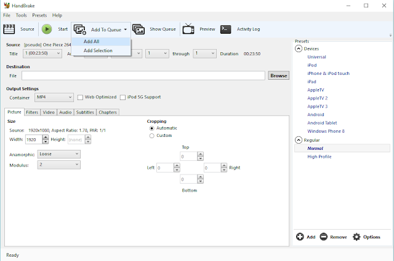
Task: Open the Modulus dropdown
Action: coord(59,165)
